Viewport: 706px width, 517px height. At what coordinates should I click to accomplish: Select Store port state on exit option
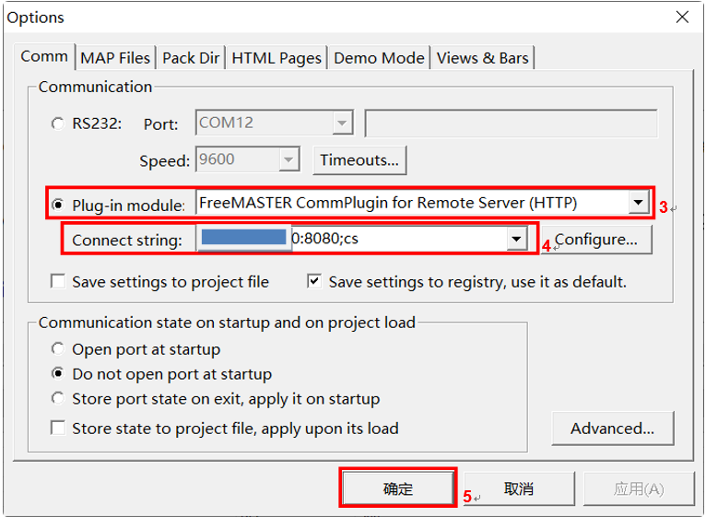pyautogui.click(x=58, y=399)
